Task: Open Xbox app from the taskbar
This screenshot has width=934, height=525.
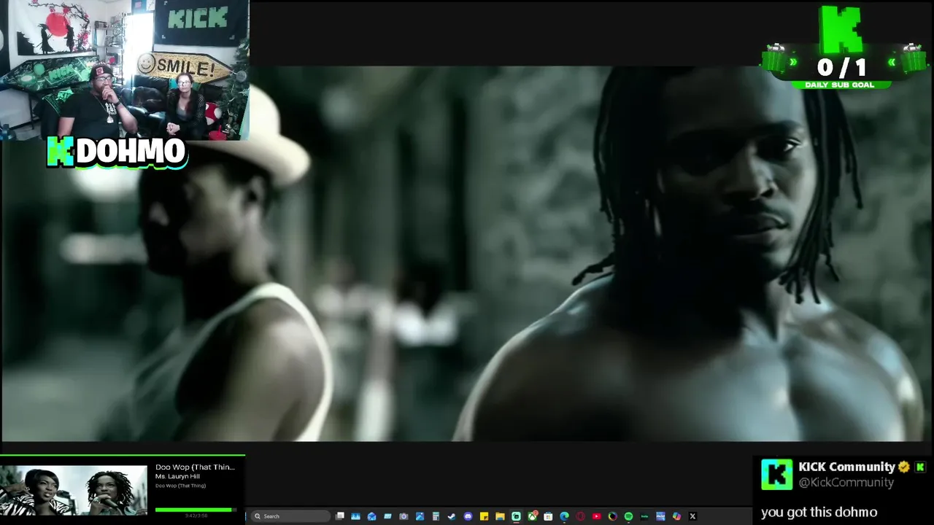Action: (x=532, y=516)
